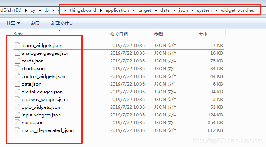Click the 刻录 toolbar button

[36, 24]
